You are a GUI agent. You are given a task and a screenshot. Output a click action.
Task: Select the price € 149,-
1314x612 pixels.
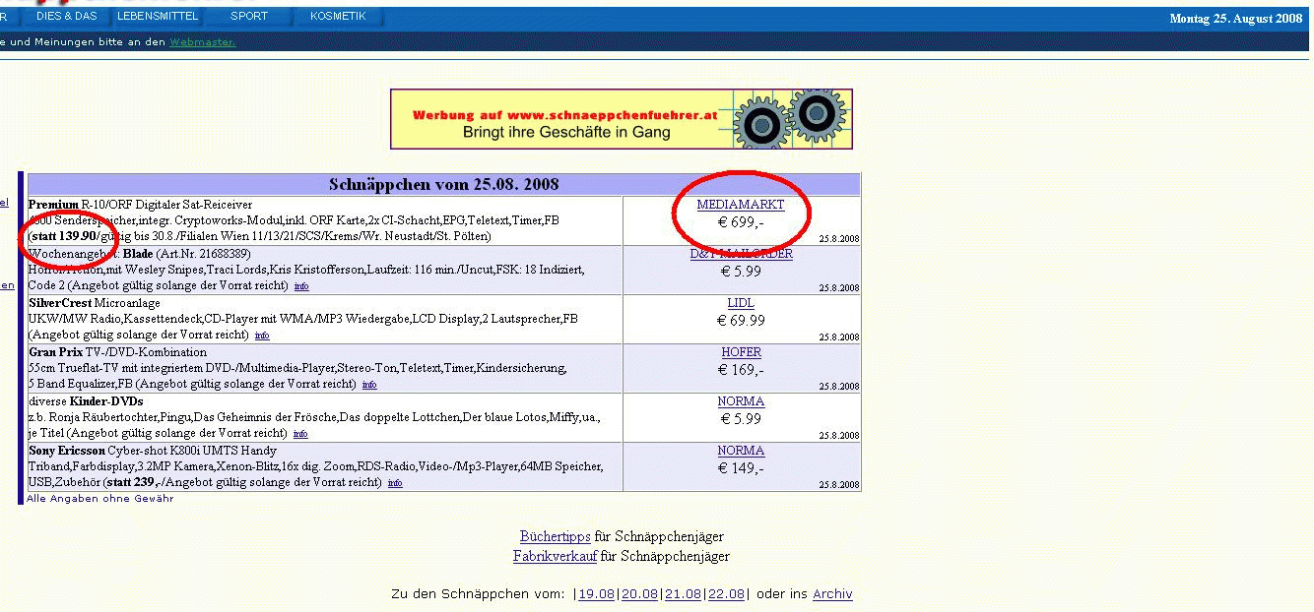[741, 468]
